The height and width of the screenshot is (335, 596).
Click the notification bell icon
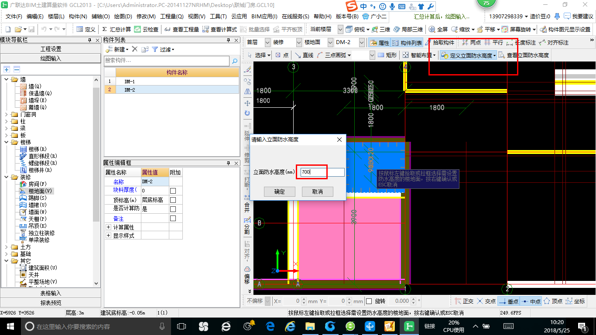pyautogui.click(x=557, y=17)
